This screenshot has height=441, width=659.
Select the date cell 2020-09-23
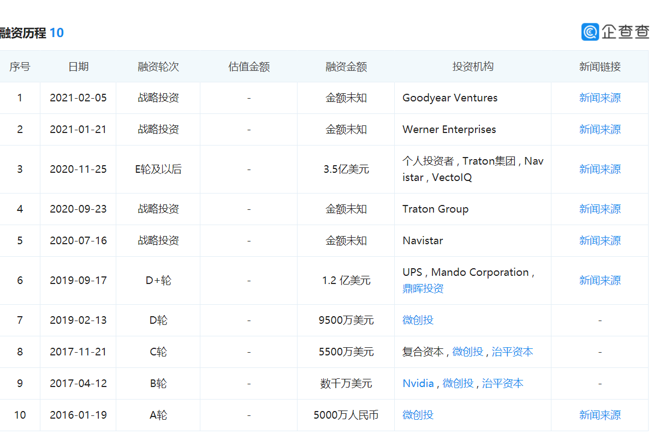tap(78, 209)
